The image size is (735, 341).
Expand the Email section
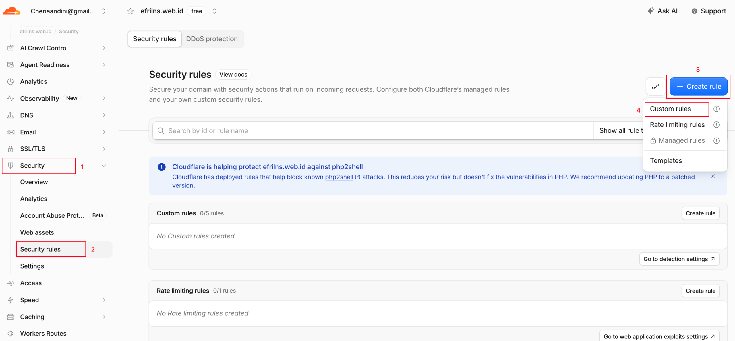pos(104,132)
